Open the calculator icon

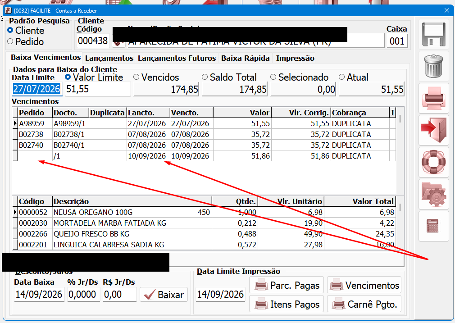click(x=433, y=226)
